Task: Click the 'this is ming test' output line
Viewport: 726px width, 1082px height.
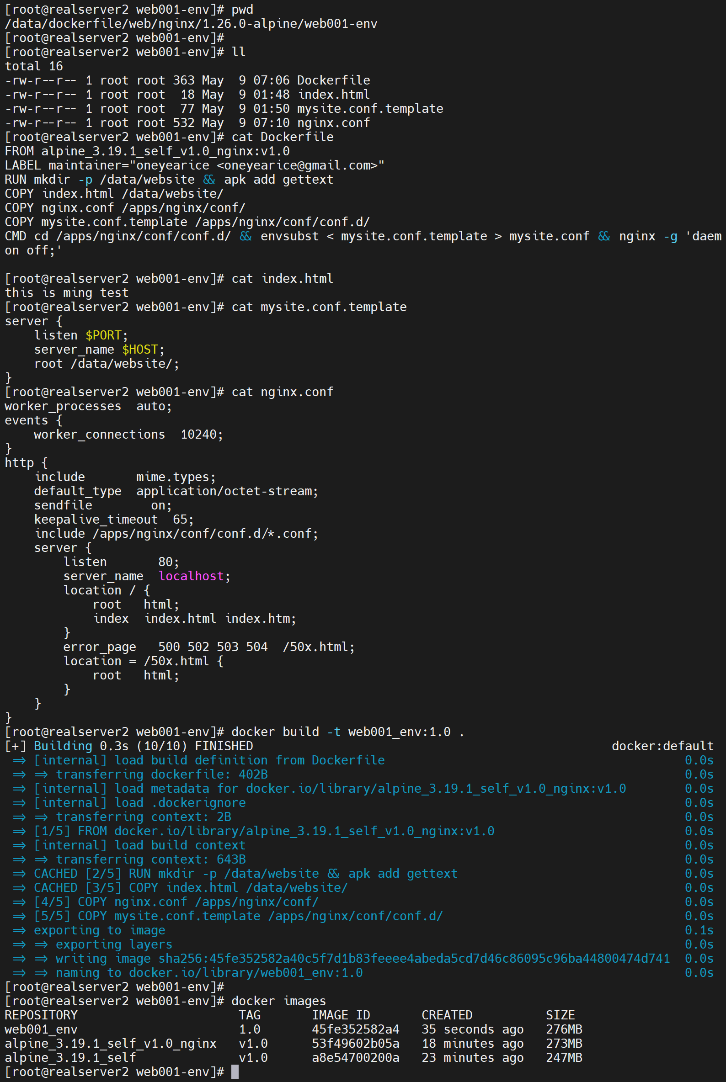Action: (67, 293)
